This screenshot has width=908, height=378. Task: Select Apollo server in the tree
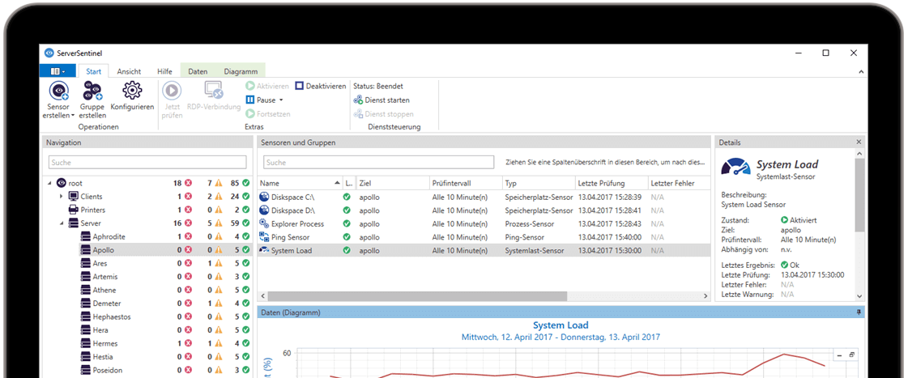pyautogui.click(x=103, y=250)
